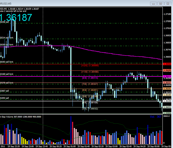
Task: Click the [6/8] (1.36261) level label
Action: 90,90
